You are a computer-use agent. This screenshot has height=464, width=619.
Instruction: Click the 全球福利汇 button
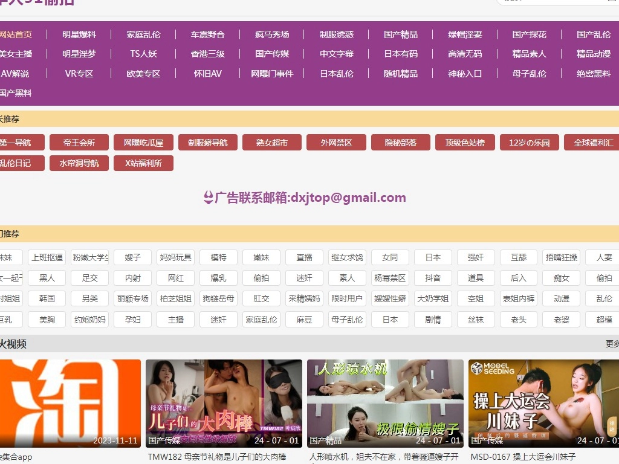pos(592,143)
